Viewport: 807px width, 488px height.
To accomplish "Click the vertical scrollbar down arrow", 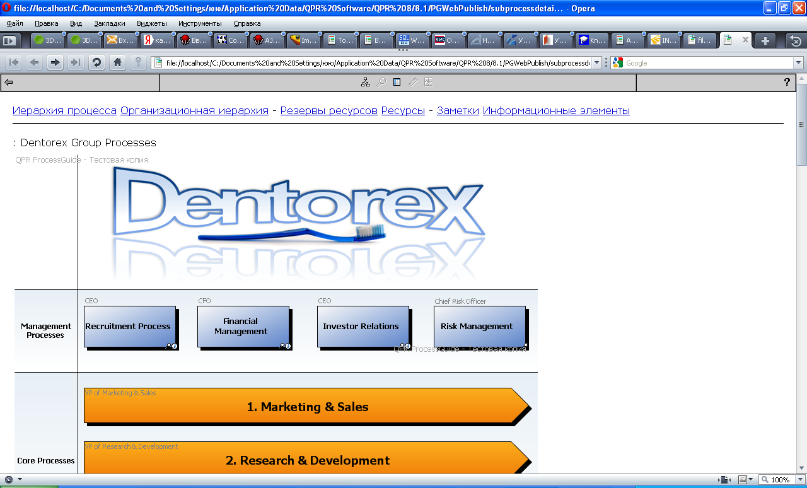I will (801, 468).
